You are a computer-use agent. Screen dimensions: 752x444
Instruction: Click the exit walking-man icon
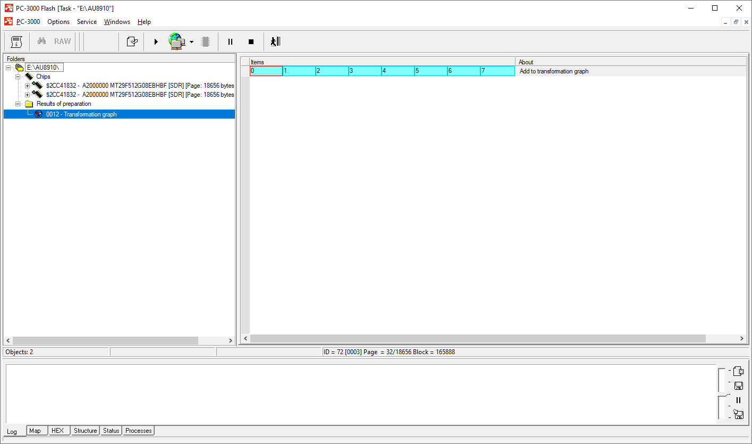pyautogui.click(x=275, y=41)
